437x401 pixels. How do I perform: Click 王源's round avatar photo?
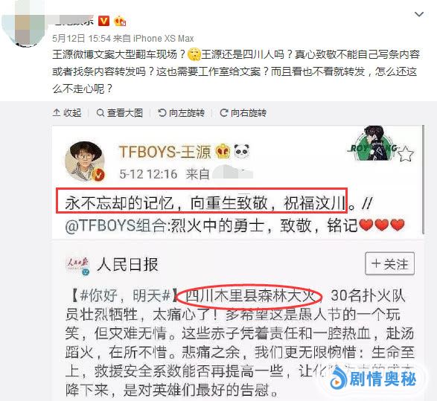85,161
